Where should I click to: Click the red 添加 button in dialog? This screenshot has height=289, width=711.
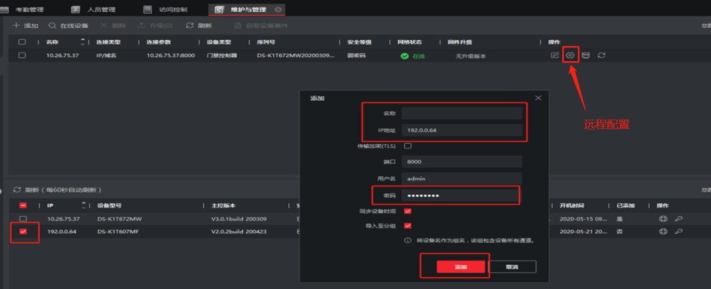click(461, 267)
